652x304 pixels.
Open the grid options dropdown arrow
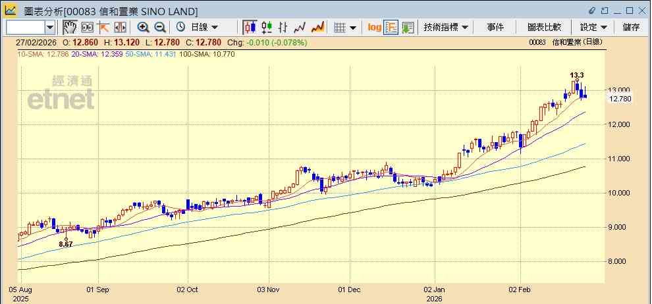pos(353,28)
